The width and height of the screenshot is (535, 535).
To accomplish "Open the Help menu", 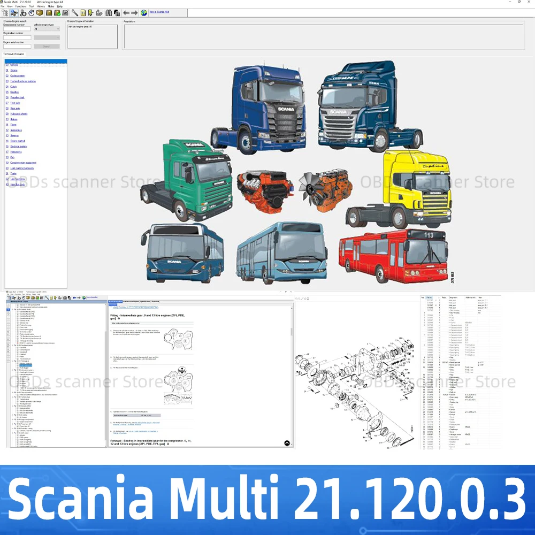I will tap(60, 6).
